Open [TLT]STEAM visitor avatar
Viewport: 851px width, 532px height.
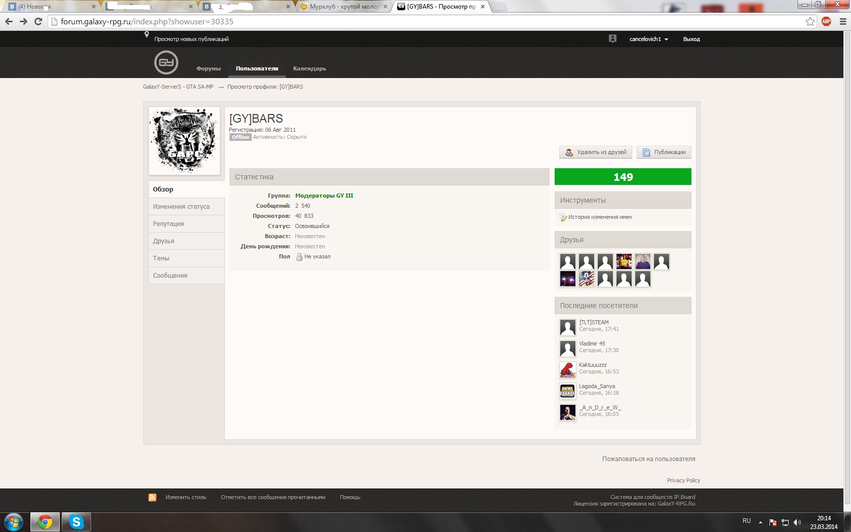(x=567, y=327)
